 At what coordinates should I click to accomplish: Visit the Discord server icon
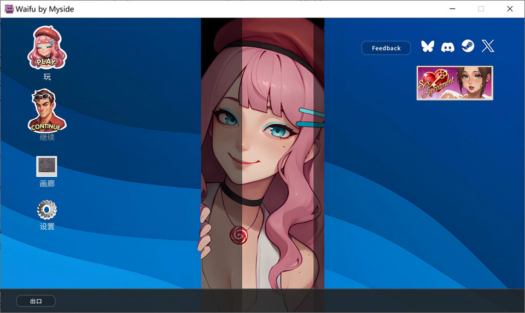tap(447, 47)
